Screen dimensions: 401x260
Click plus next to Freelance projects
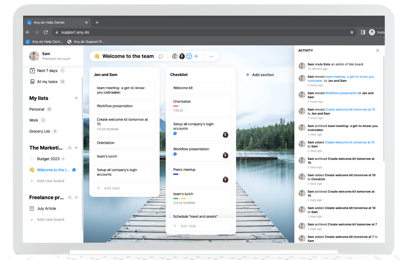(x=76, y=197)
